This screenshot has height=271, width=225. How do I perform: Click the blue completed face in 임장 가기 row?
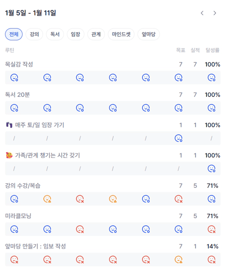click(x=178, y=138)
